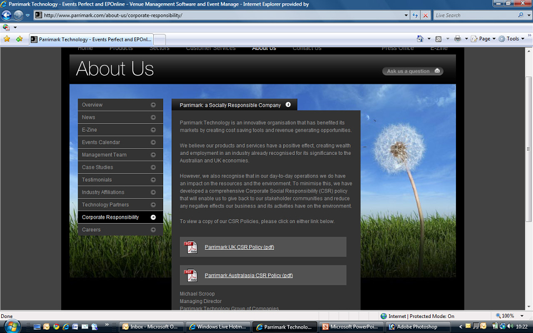Click the Stop loading red X icon
Viewport: 533px width, 333px height.
click(425, 16)
